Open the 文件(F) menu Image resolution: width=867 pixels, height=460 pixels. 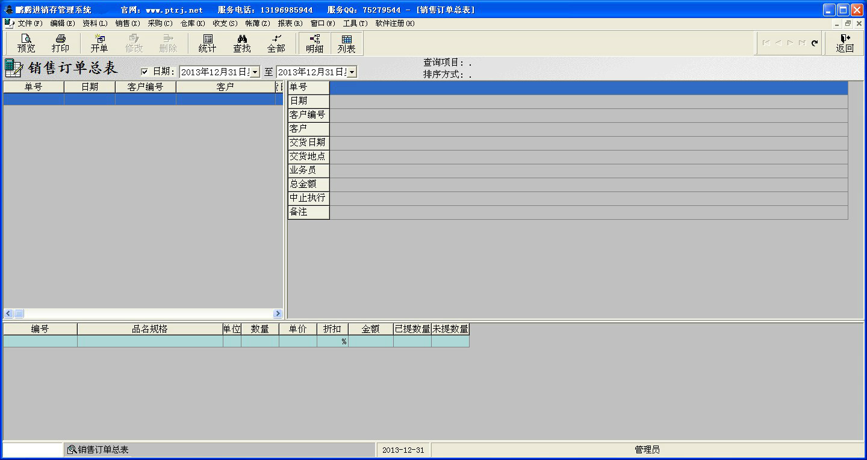(30, 23)
